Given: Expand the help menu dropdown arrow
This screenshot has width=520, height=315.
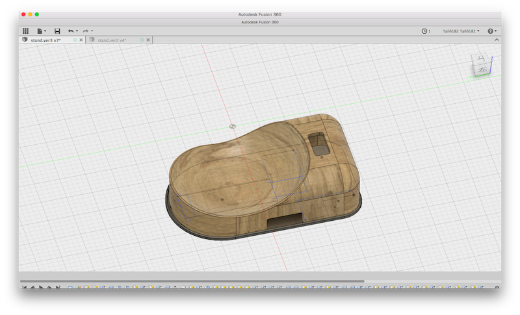Looking at the screenshot, I should point(496,31).
